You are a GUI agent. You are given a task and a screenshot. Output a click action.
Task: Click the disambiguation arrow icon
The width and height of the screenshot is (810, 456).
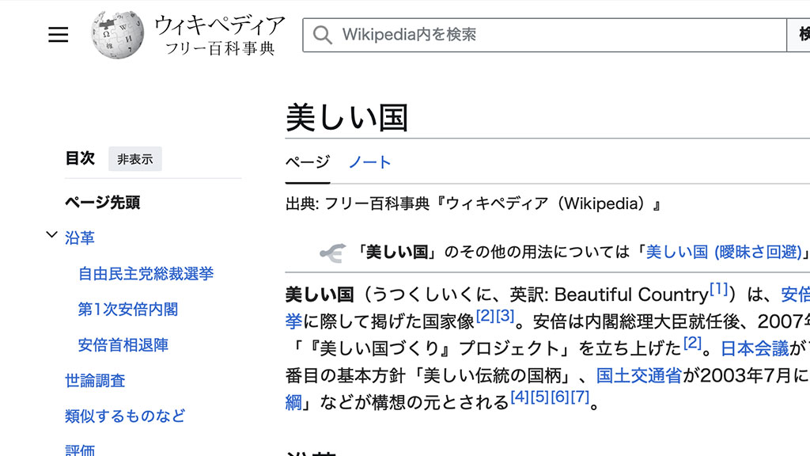pyautogui.click(x=331, y=253)
